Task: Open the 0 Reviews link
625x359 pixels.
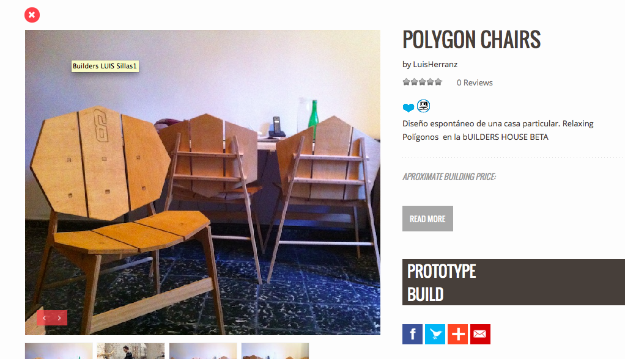Action: (475, 83)
